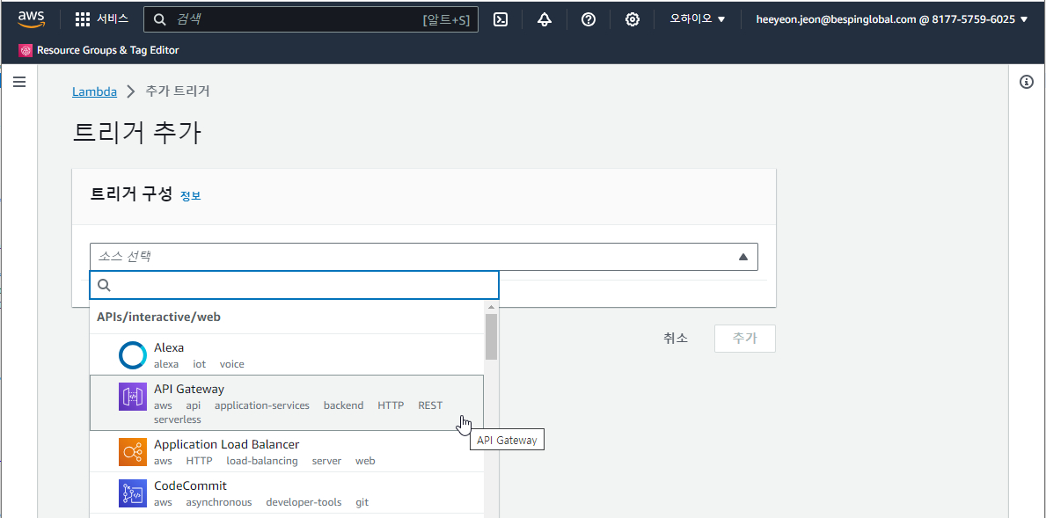Click the 취소 cancel button
This screenshot has height=518, width=1046.
[x=676, y=338]
